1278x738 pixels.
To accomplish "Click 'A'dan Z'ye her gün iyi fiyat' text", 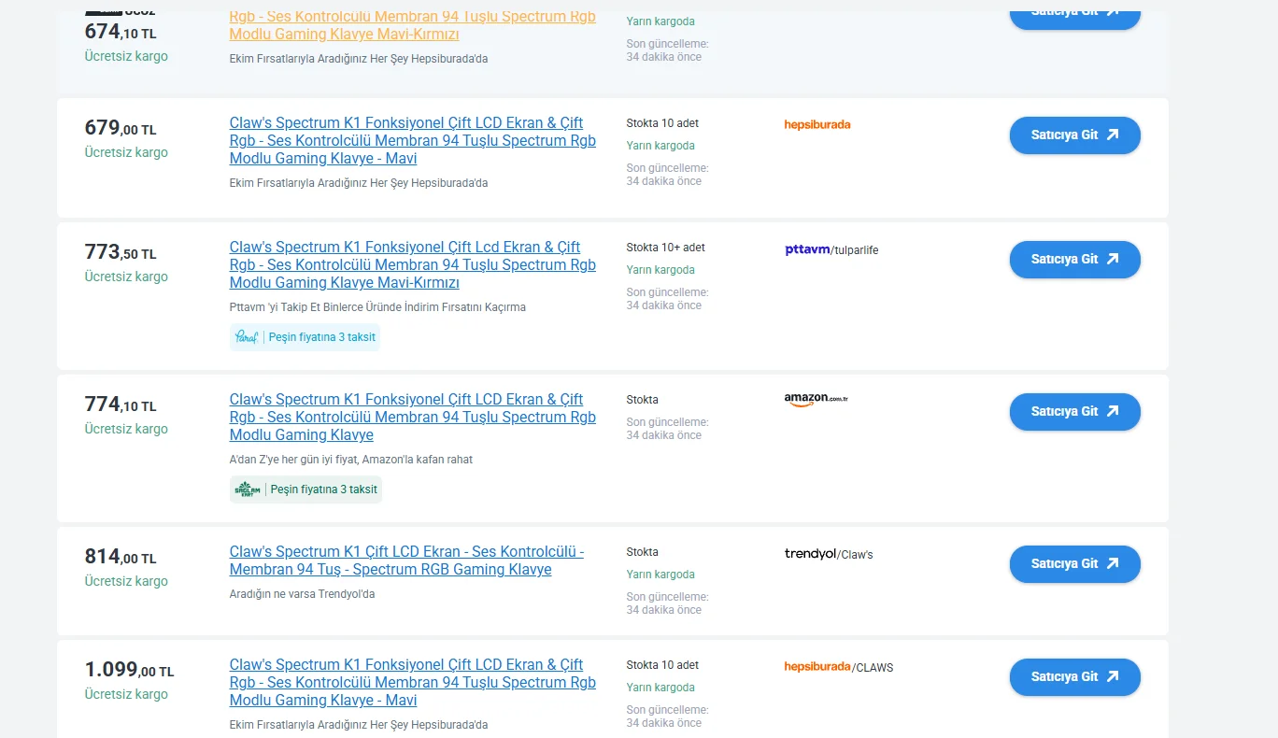I will pos(351,460).
